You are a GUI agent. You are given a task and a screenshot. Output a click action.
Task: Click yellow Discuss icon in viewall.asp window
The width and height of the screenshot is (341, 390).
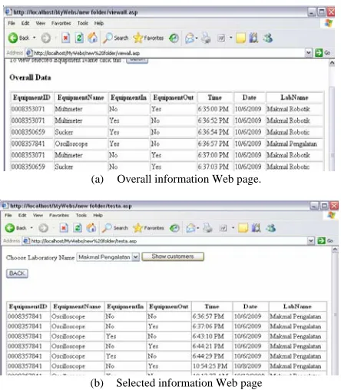tap(240, 38)
